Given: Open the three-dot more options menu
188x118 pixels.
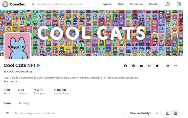Looking at the screenshot, I should coord(176,66).
